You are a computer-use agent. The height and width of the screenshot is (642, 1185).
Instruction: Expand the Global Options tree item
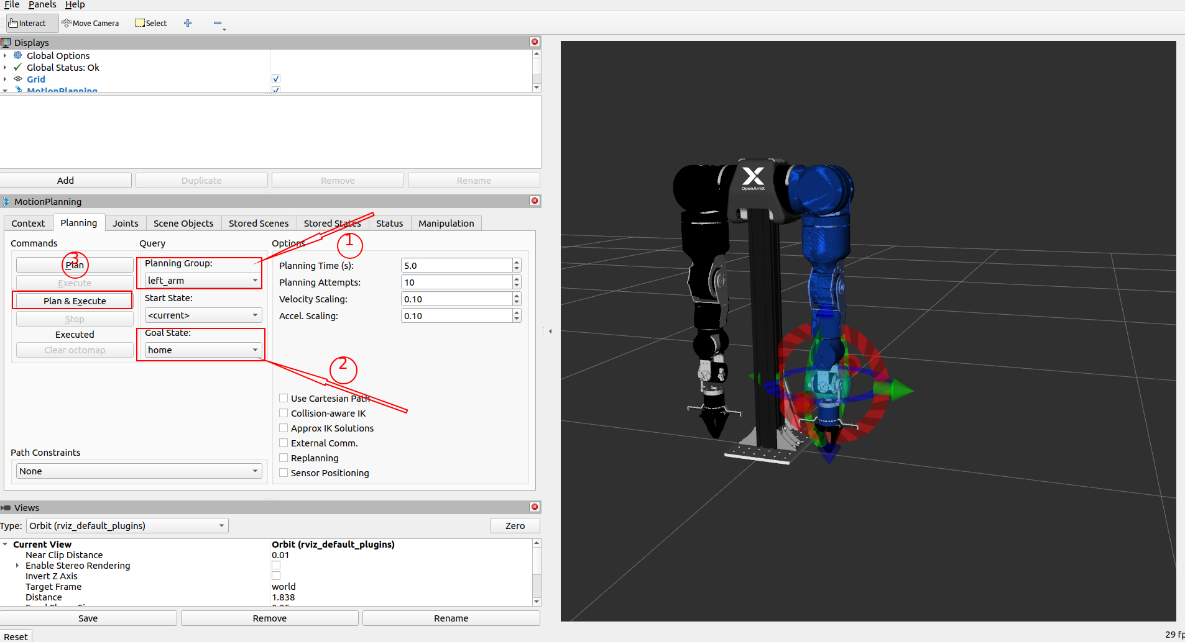(x=5, y=56)
